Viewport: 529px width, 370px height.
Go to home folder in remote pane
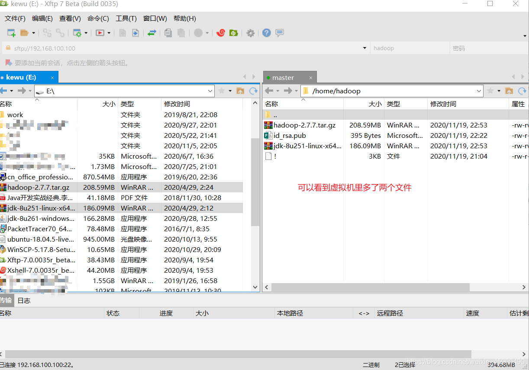[x=509, y=91]
